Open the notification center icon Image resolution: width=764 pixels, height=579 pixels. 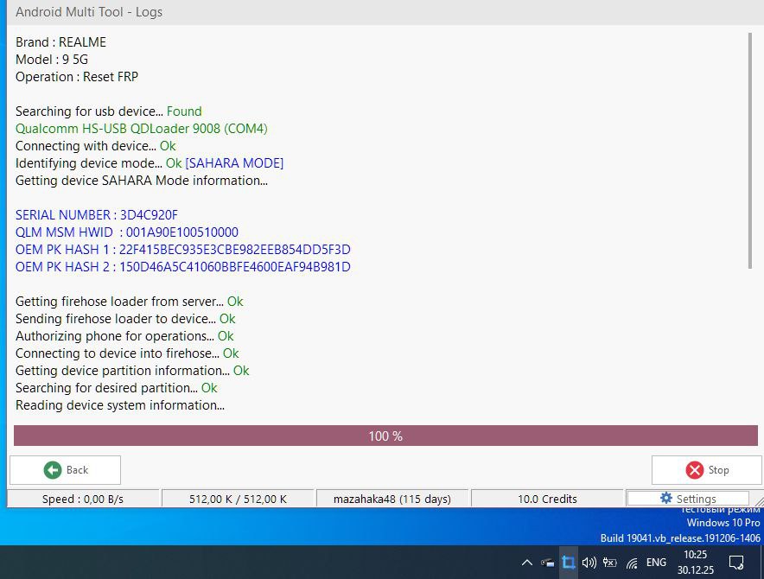coord(736,563)
